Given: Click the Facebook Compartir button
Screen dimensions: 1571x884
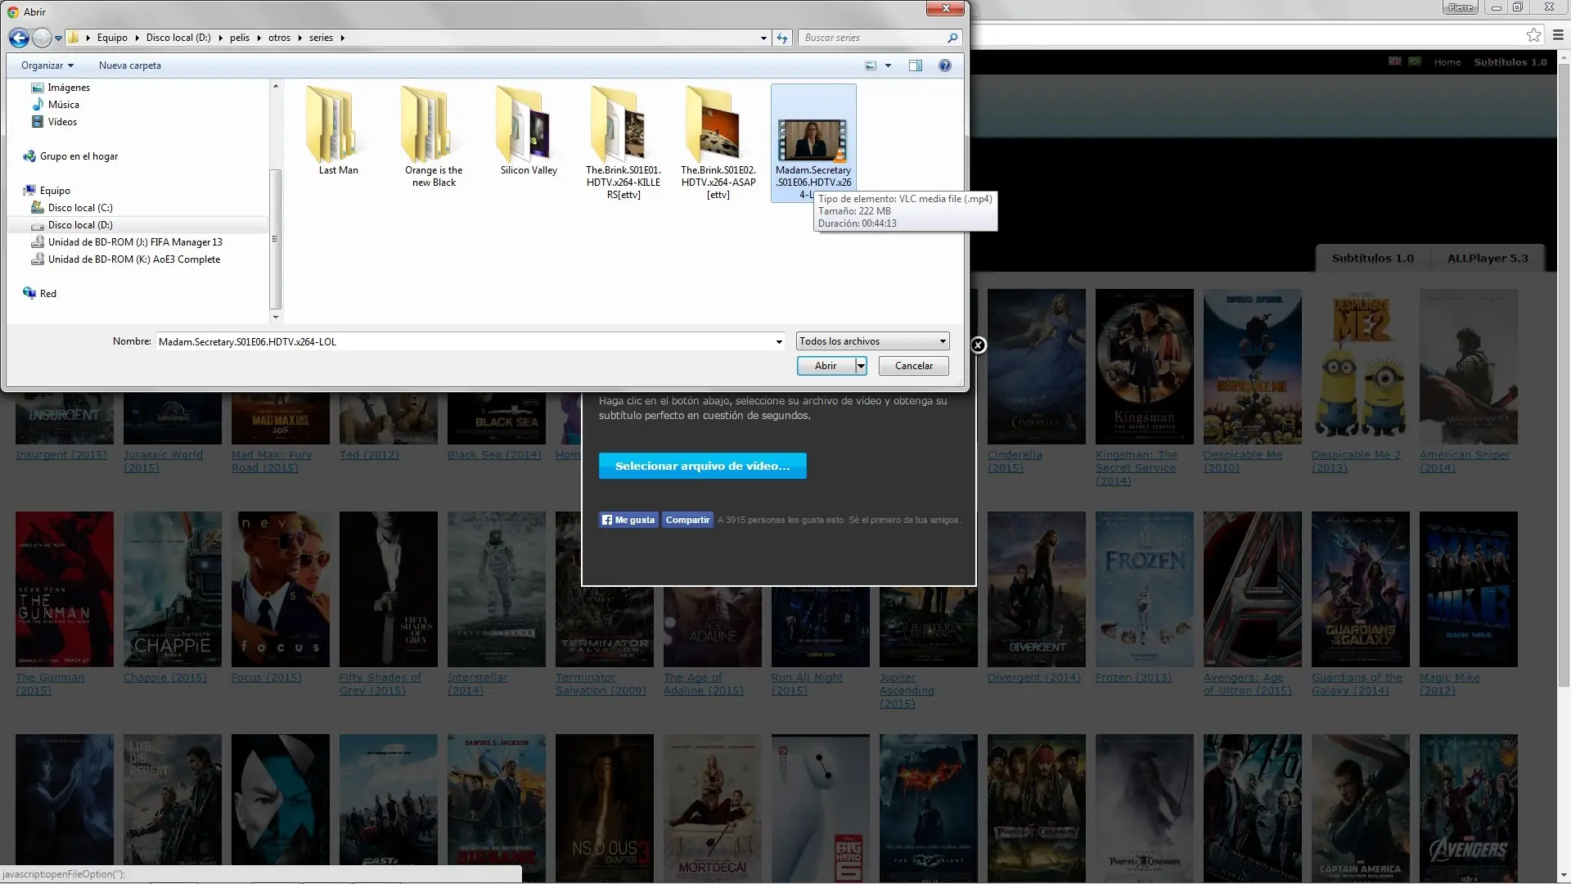Looking at the screenshot, I should pos(687,520).
